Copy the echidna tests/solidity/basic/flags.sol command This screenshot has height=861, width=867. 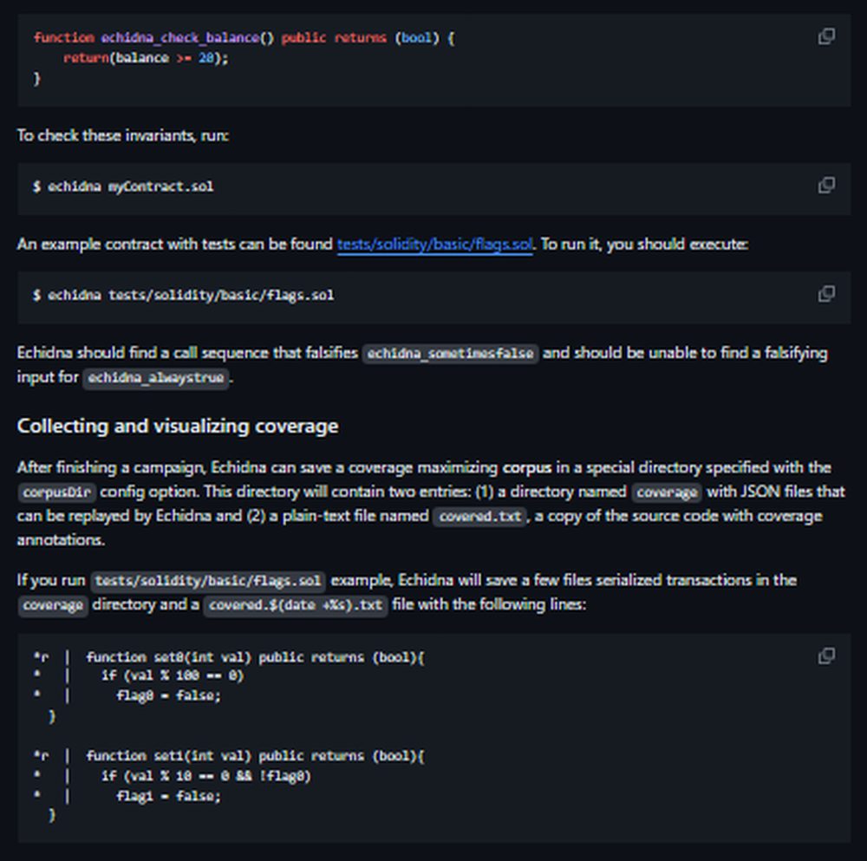click(x=826, y=294)
